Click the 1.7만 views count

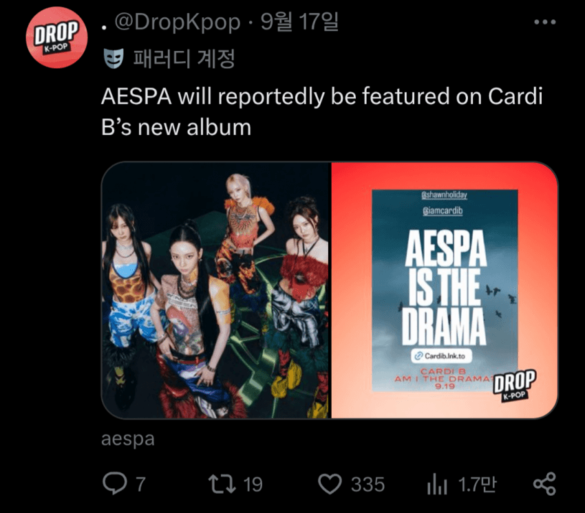point(477,484)
